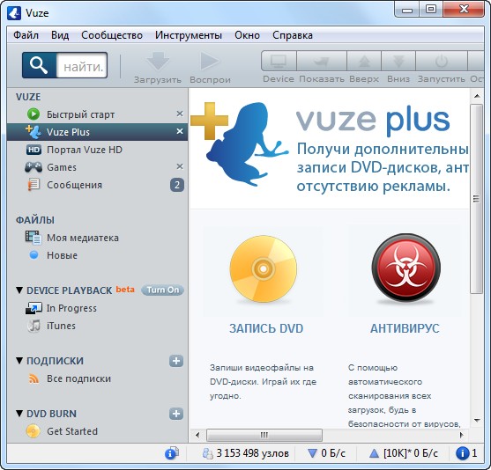Collapse the DEVICE PLAYBACK section

coord(19,290)
